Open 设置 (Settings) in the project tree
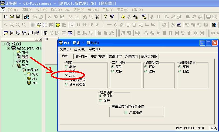Screen dimensions: 219x132 [25, 57]
